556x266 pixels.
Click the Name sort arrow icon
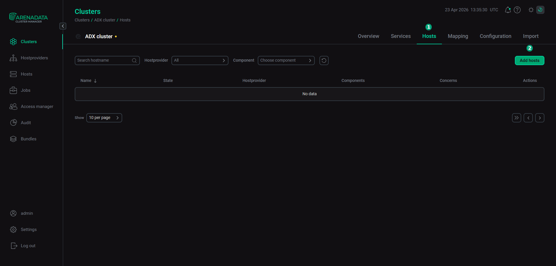click(95, 81)
